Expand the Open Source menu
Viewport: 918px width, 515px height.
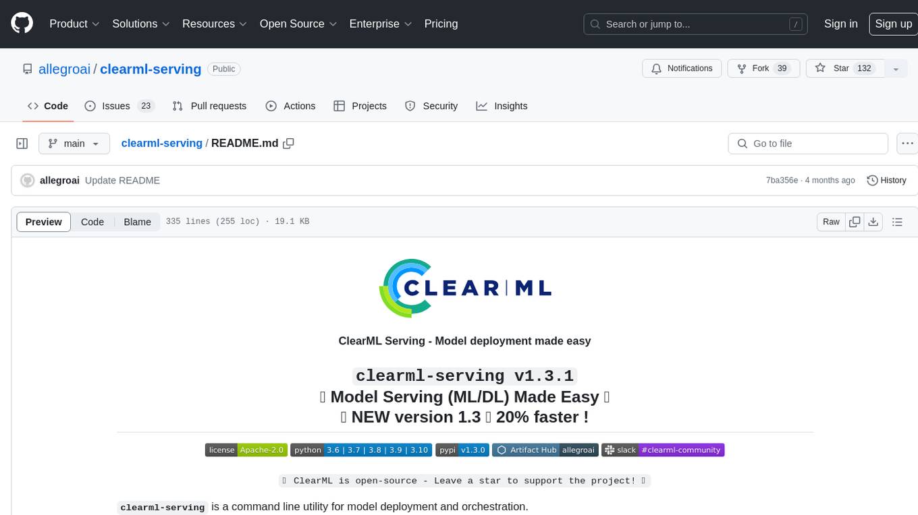298,24
